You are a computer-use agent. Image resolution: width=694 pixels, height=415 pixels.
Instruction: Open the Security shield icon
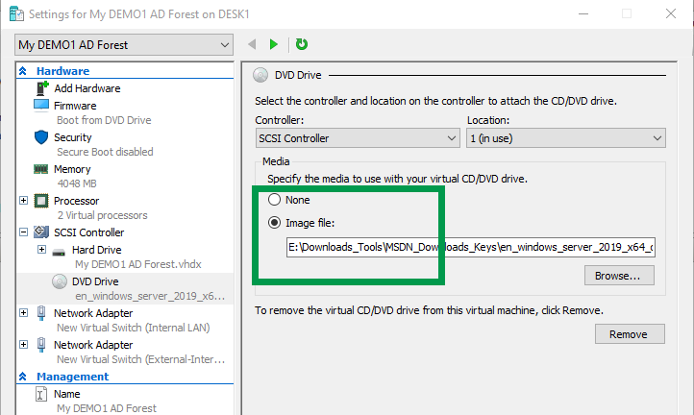tap(41, 137)
